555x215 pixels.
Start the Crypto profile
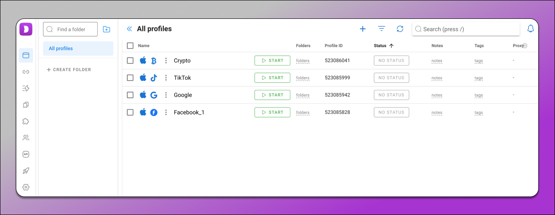click(x=272, y=60)
